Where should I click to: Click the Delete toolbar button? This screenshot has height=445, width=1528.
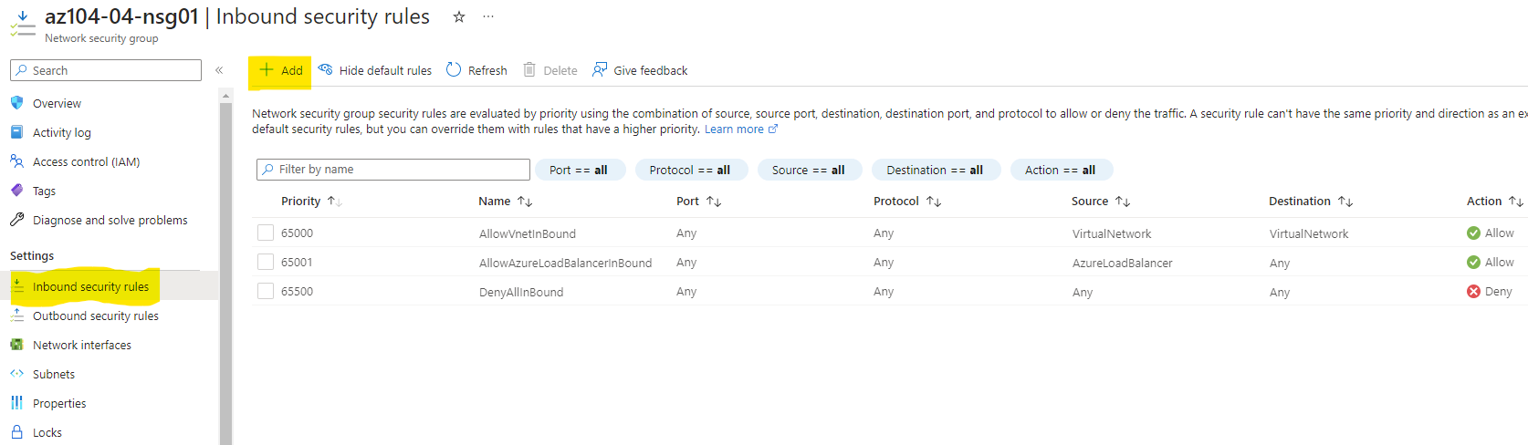550,70
